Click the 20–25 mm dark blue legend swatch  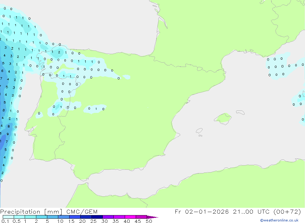pos(86,217)
